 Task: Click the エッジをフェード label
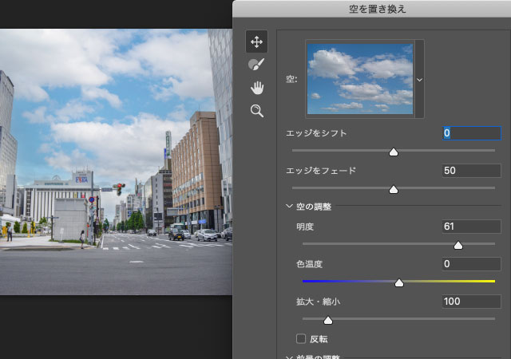(321, 171)
